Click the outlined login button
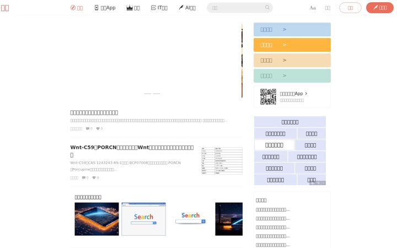The width and height of the screenshot is (397, 248). pyautogui.click(x=350, y=8)
